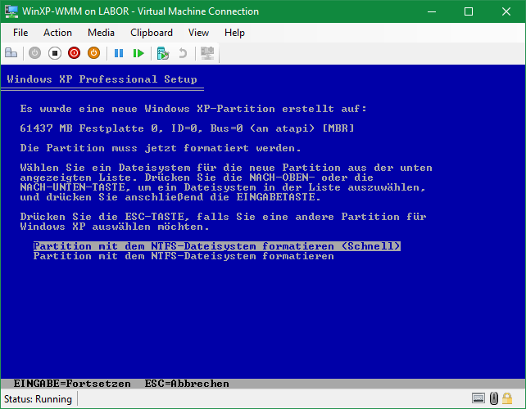The image size is (526, 409).
Task: Open the View menu
Action: coord(198,33)
